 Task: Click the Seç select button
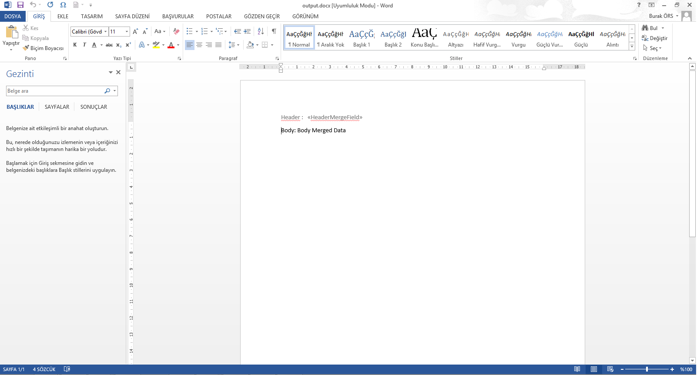click(652, 48)
